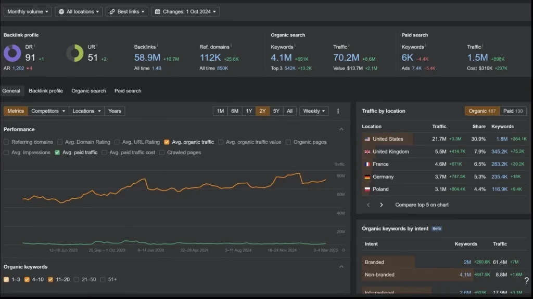
Task: Click the purple DR donut chart
Action: [x=12, y=53]
